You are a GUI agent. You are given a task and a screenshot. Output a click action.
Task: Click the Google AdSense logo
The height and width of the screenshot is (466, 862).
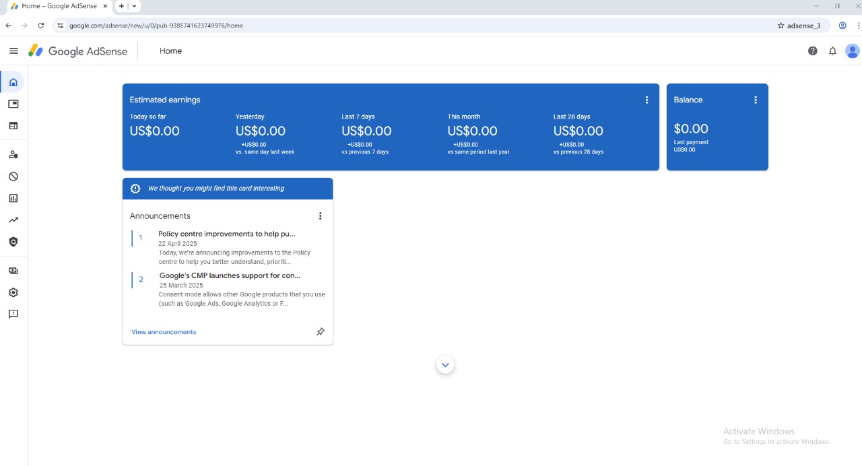point(77,51)
